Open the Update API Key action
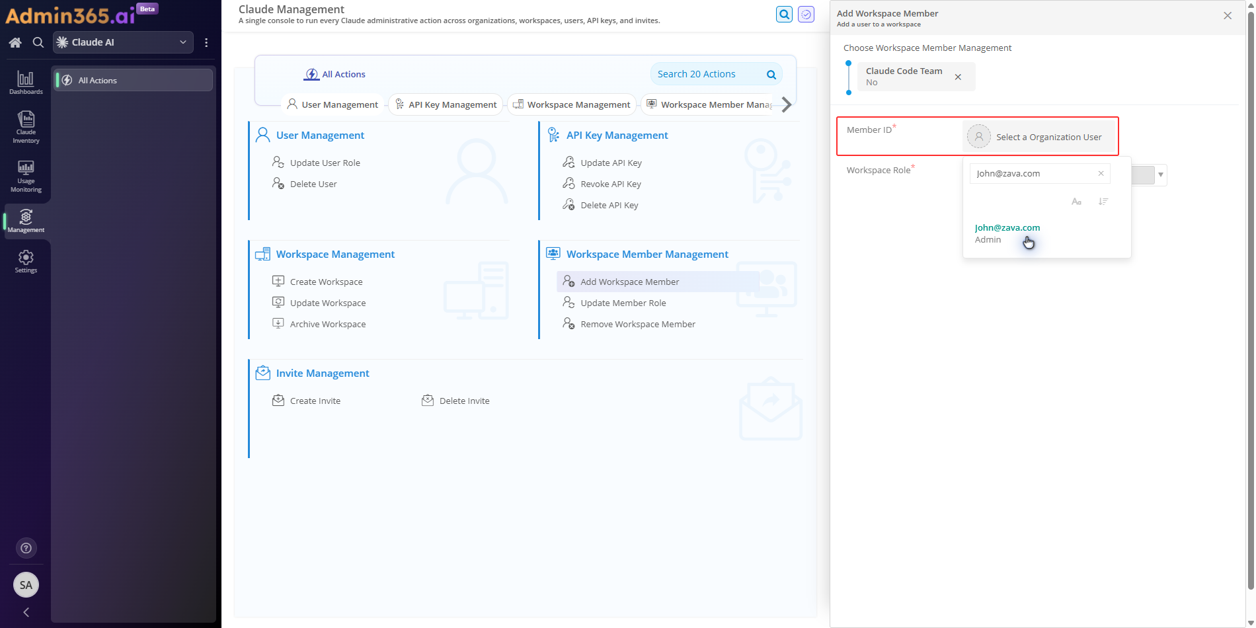Image resolution: width=1256 pixels, height=628 pixels. coord(611,163)
